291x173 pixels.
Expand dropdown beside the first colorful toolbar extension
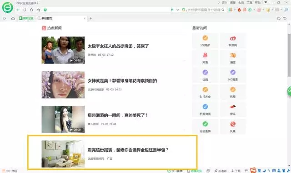(x=235, y=10)
